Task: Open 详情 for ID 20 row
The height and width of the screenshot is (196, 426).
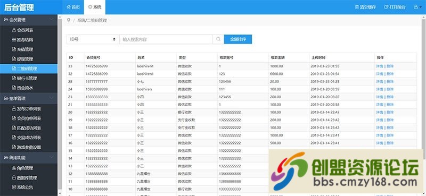Action: tap(379, 112)
